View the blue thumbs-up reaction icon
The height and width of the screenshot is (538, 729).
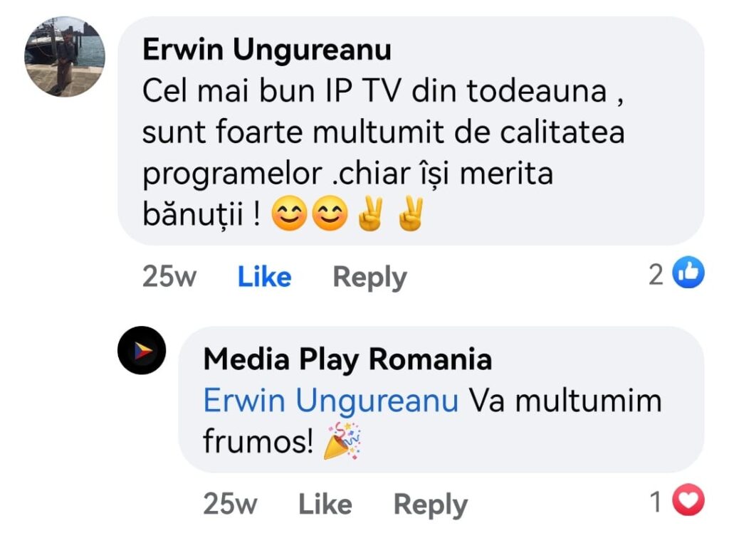688,273
